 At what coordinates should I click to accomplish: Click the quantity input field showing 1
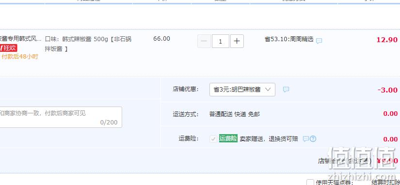click(221, 41)
